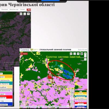Click the pink swatch in the small right legend
Screen dimensions: 109x109
[x=81, y=102]
